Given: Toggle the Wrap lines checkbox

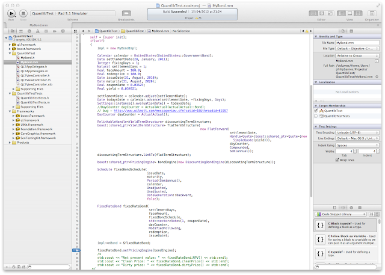Looking at the screenshot, I should click(337, 160).
